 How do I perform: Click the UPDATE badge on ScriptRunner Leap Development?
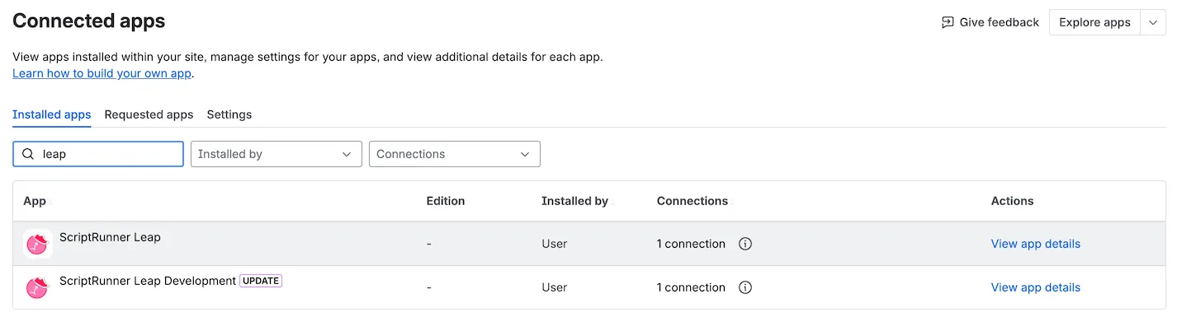coord(261,281)
